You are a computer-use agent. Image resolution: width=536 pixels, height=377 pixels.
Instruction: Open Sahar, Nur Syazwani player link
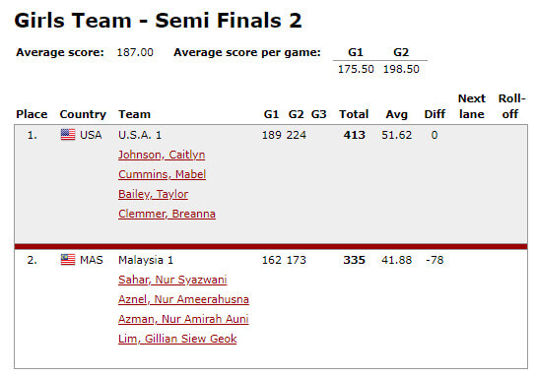tap(172, 280)
